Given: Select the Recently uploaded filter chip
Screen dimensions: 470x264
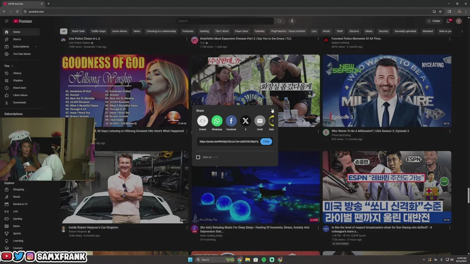Looking at the screenshot, I should [405, 31].
